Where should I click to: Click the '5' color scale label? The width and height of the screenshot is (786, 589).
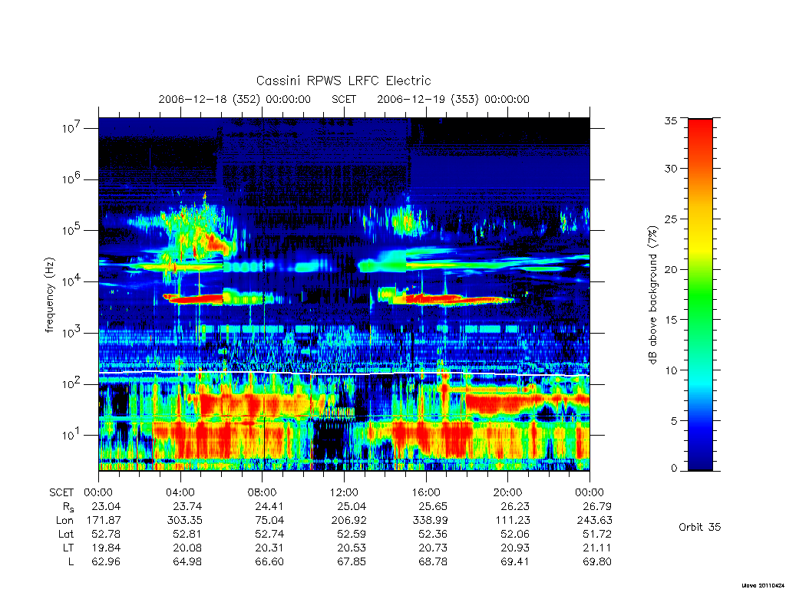[x=673, y=421]
